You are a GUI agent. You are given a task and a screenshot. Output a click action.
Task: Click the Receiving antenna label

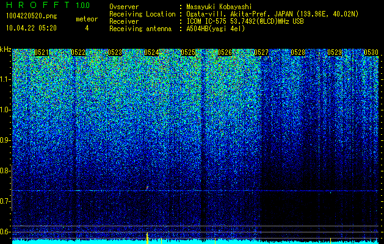coord(140,29)
